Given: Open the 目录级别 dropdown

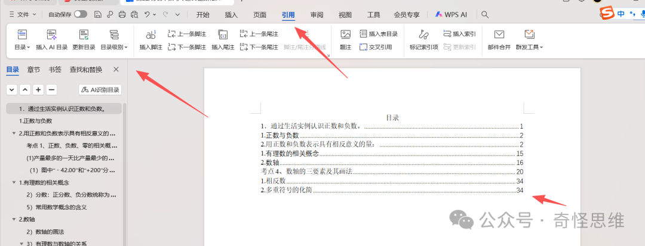Looking at the screenshot, I should click(x=114, y=47).
